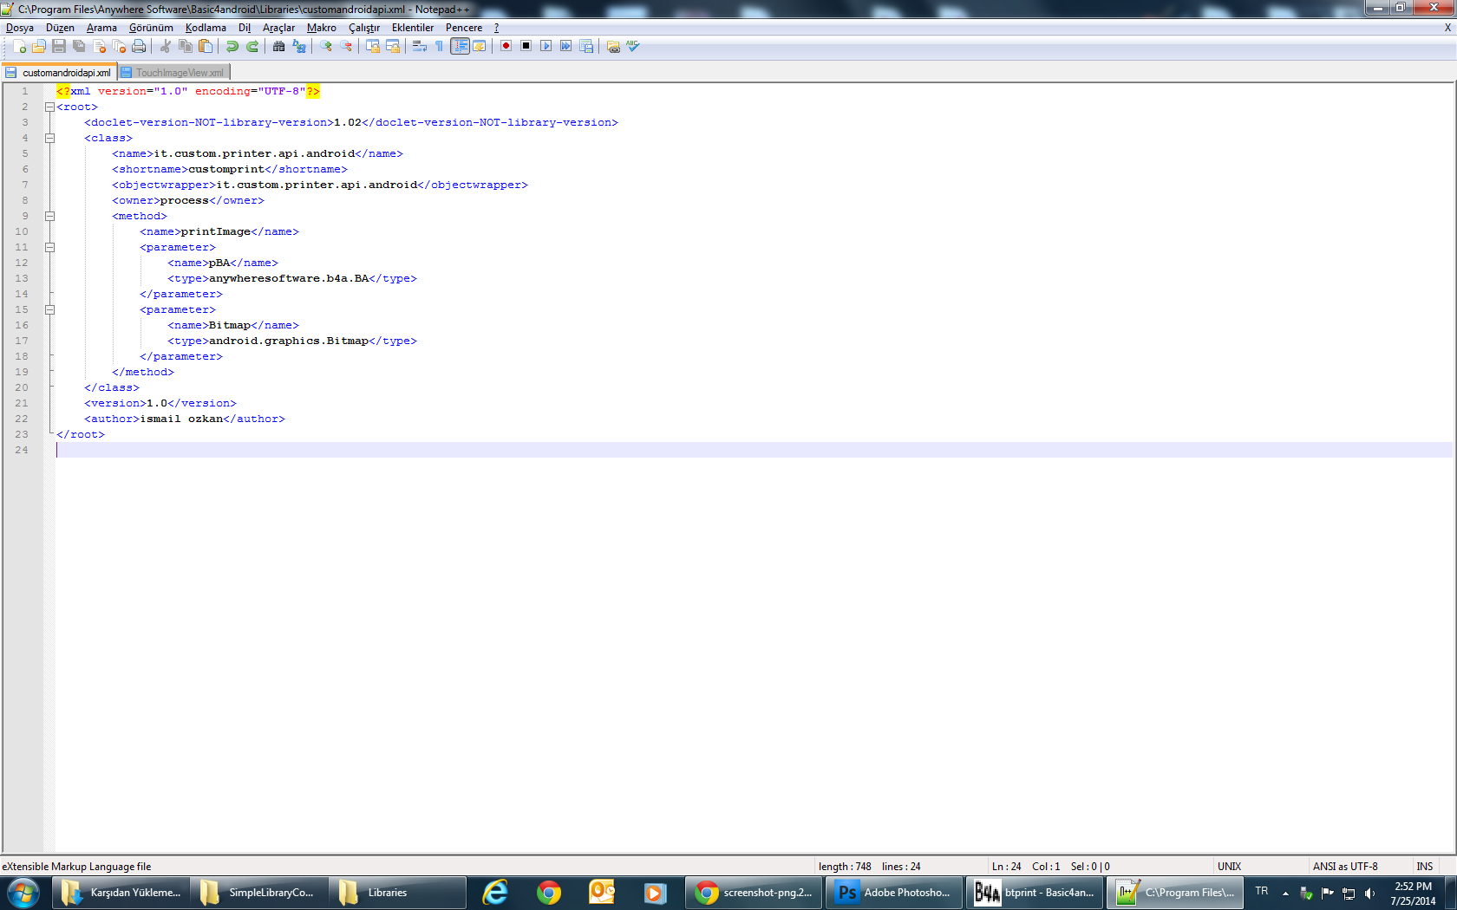The image size is (1457, 910).
Task: Toggle synchronize vertical scrolling icon
Action: (372, 46)
